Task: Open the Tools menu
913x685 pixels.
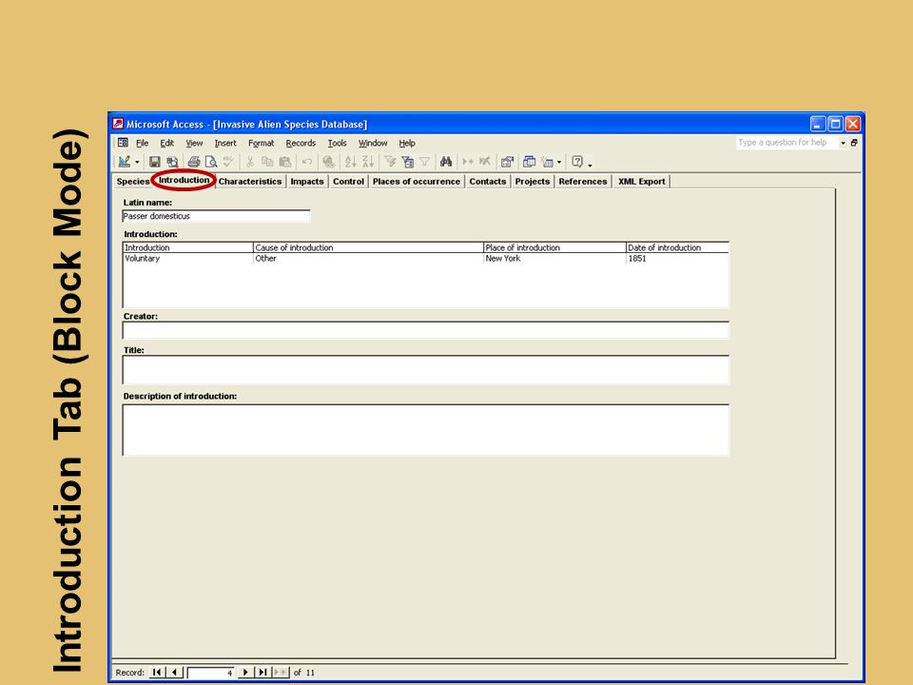Action: click(x=337, y=143)
